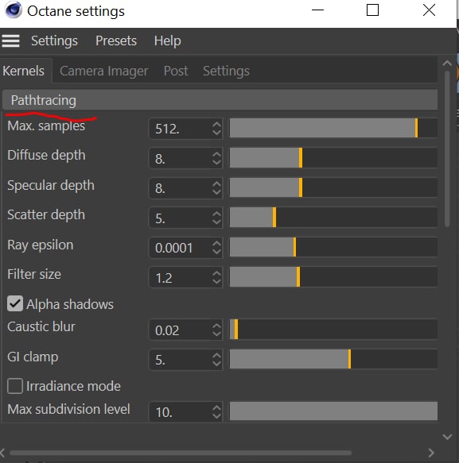Click the scroll down arrow of vertical scrollbar
The image size is (459, 463).
click(447, 437)
